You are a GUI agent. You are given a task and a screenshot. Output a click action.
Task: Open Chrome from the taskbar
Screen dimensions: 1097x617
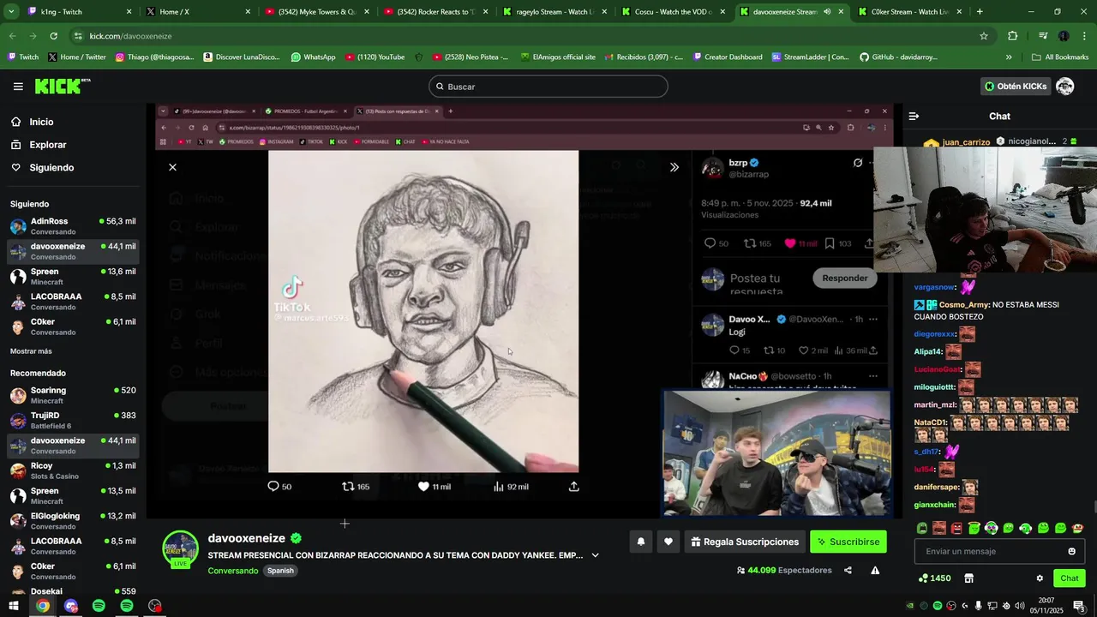42,606
